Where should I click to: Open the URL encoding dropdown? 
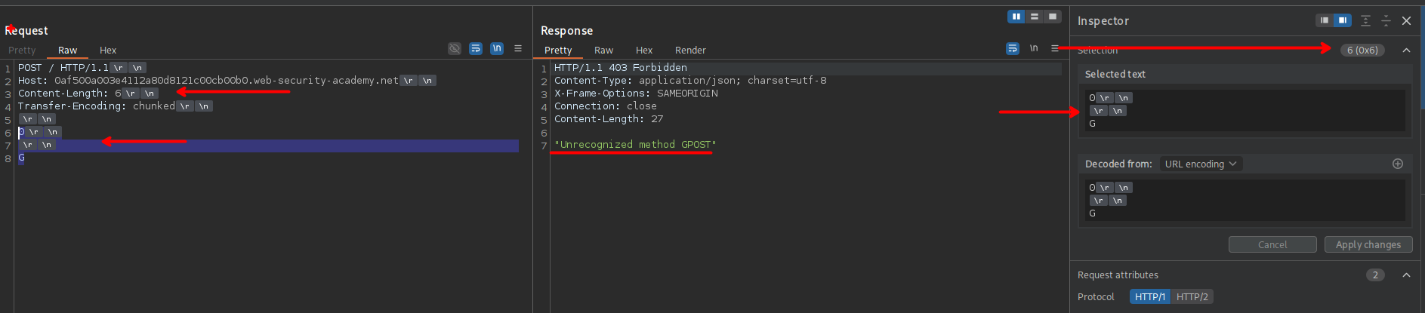(x=1201, y=164)
